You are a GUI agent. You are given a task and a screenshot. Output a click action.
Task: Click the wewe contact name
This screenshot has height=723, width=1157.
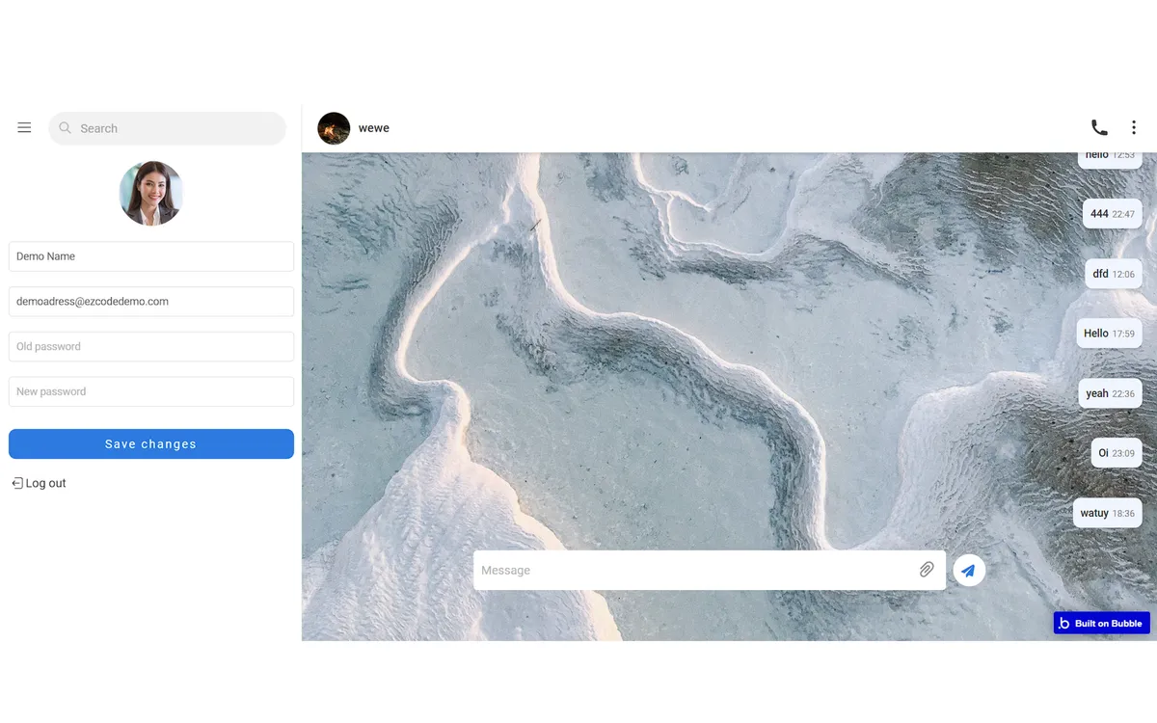pos(374,128)
